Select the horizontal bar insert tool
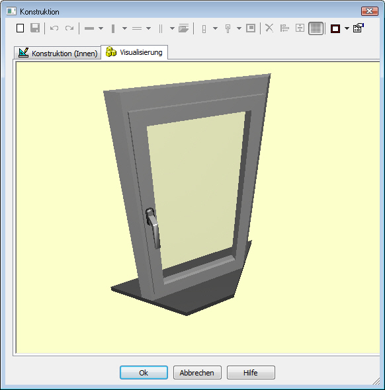Screen dimensions: 385x390 click(89, 28)
